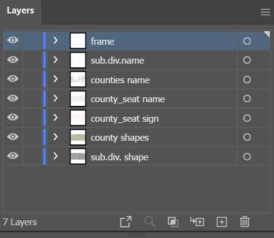Click the Locate Object magnifier icon
Image resolution: width=274 pixels, height=238 pixels.
pos(150,221)
